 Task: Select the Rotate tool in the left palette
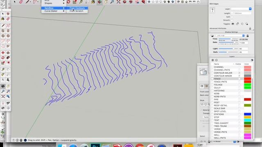(3, 58)
